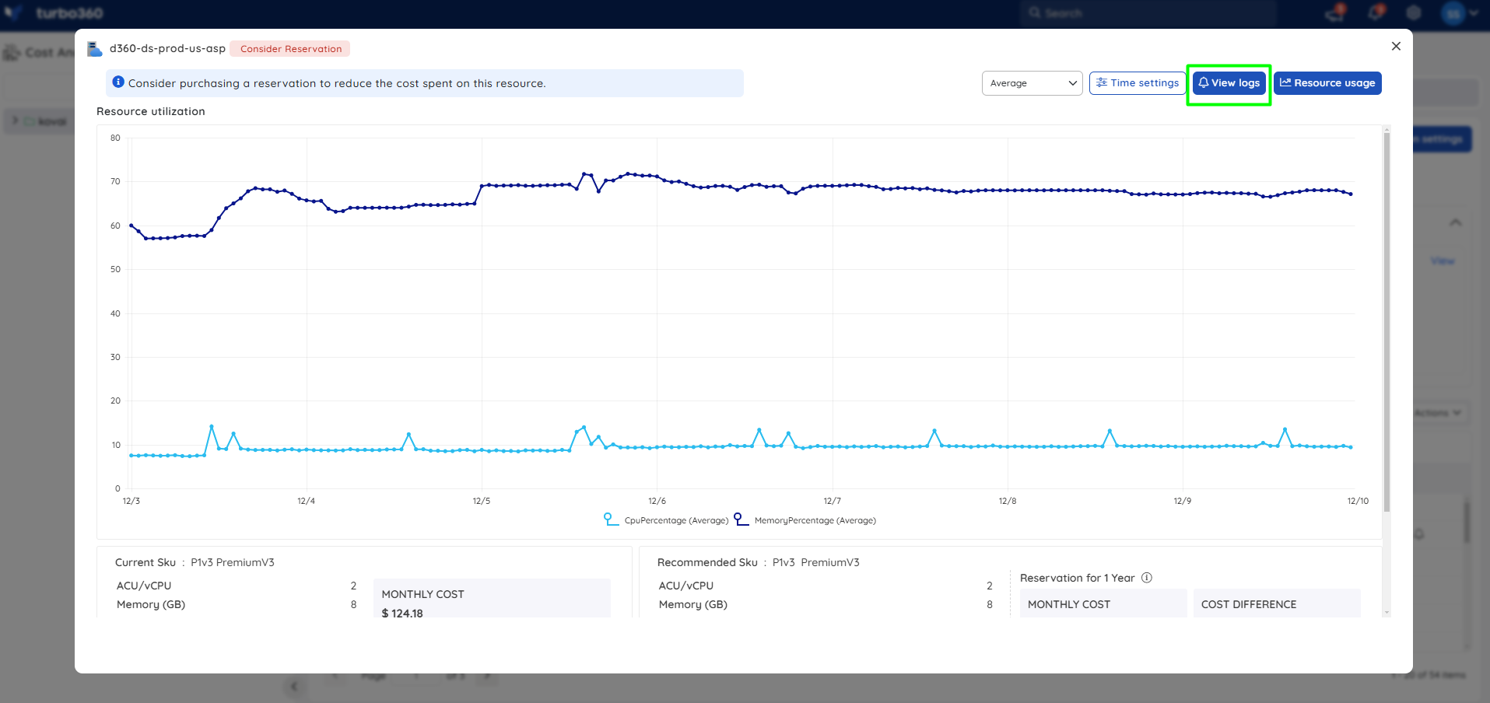Click the d360-ds-prod-us-asp resource icon

[x=94, y=49]
